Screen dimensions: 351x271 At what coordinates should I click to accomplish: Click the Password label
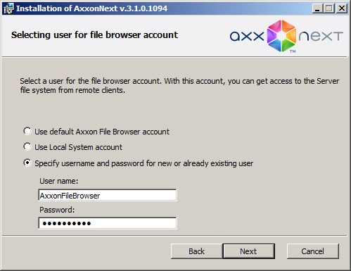(x=57, y=210)
